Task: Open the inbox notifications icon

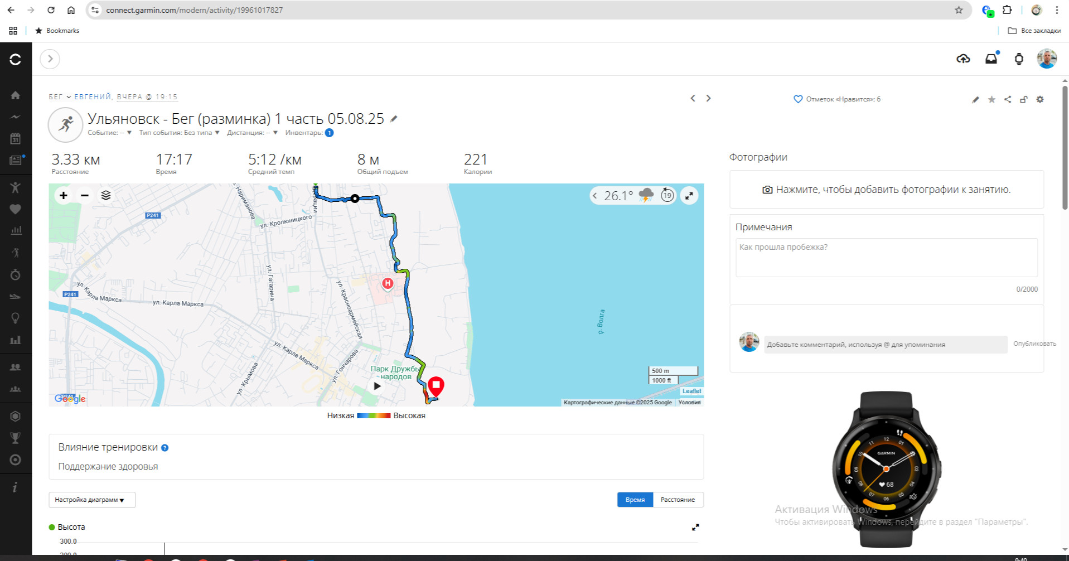Action: point(991,59)
